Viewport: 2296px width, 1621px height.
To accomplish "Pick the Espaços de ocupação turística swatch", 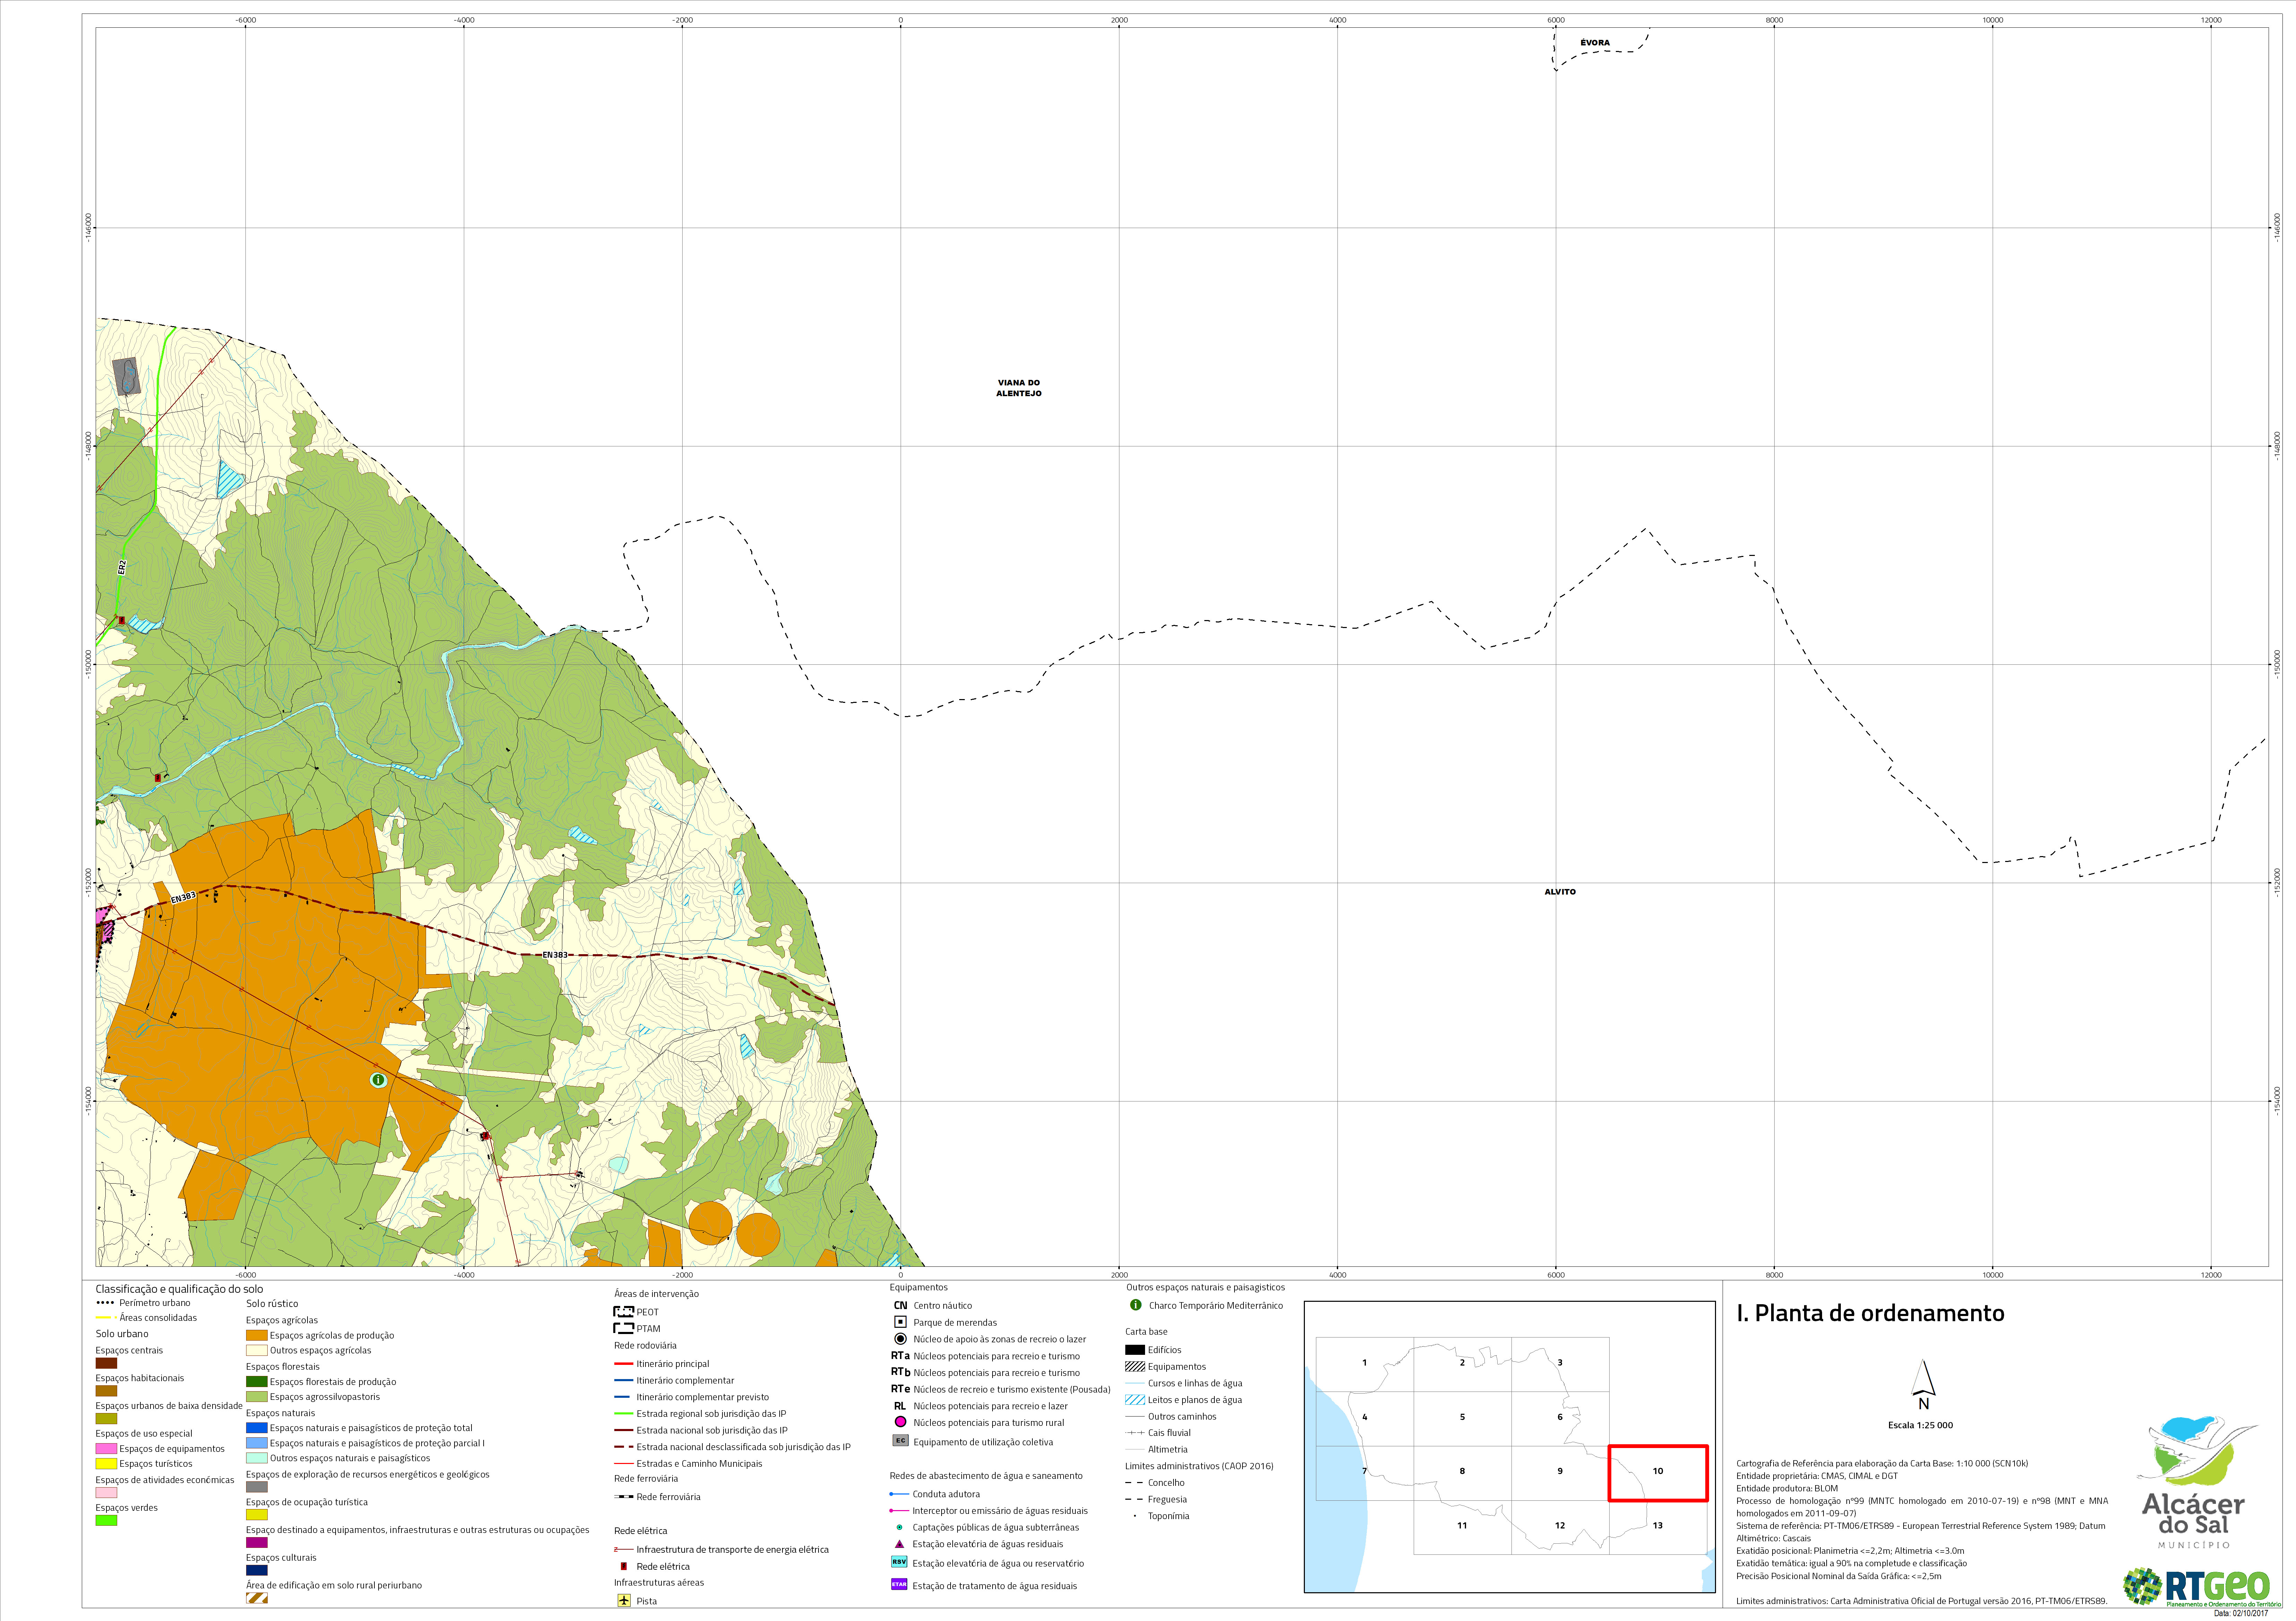I will tap(257, 1515).
